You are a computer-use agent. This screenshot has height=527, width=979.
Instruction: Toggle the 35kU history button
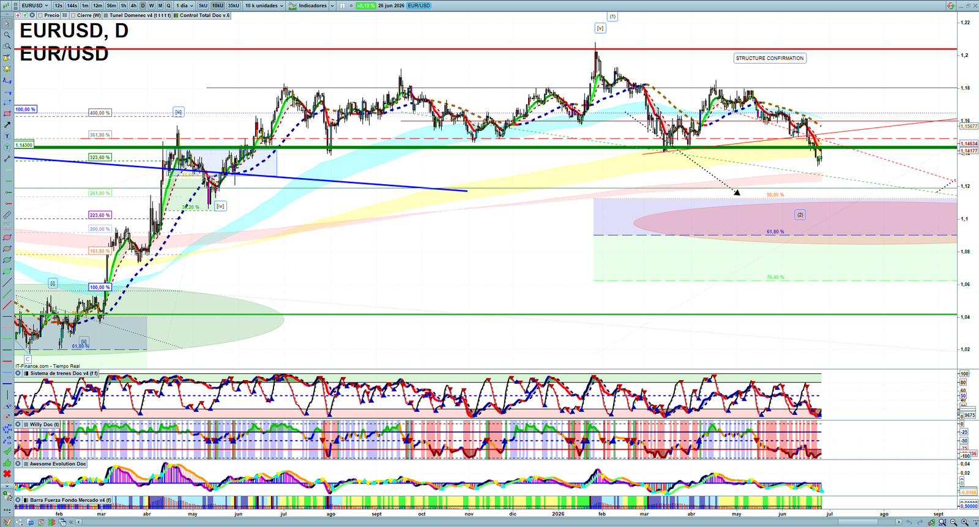click(x=234, y=6)
